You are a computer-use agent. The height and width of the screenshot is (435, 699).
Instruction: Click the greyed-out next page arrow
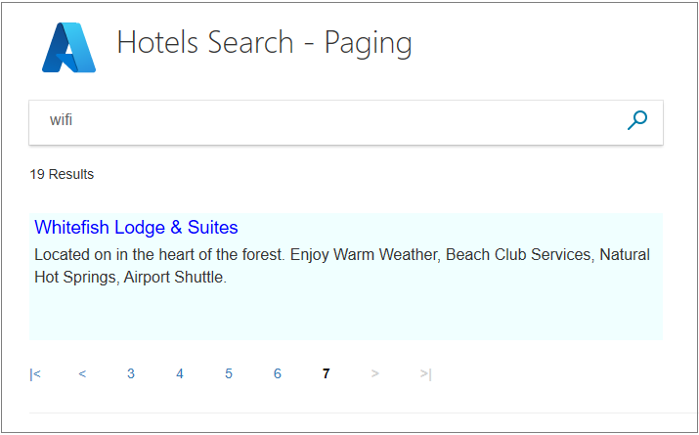coord(375,373)
